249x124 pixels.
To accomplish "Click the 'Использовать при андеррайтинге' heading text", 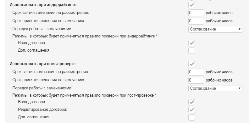I will [43, 5].
